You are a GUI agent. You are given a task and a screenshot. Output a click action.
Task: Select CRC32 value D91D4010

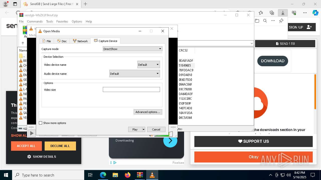[185, 75]
